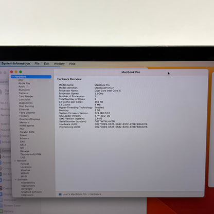Select Firewall under Network

click(x=25, y=164)
